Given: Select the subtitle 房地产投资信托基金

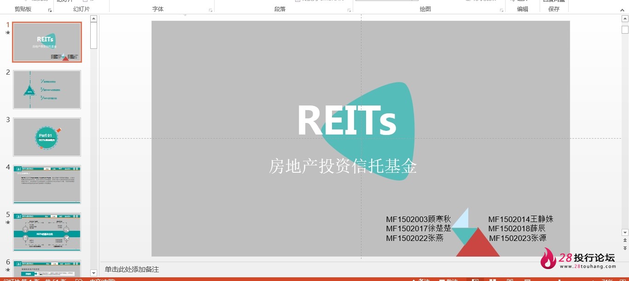Looking at the screenshot, I should tap(343, 166).
